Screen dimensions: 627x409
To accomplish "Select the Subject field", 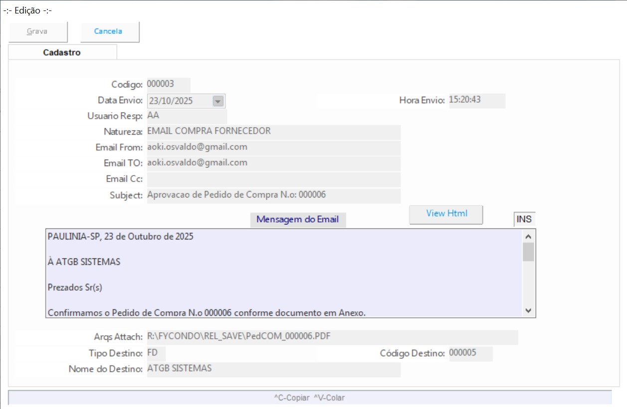I will (x=273, y=195).
